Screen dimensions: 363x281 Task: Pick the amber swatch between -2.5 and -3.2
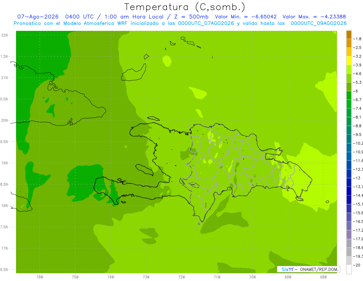coord(349,52)
